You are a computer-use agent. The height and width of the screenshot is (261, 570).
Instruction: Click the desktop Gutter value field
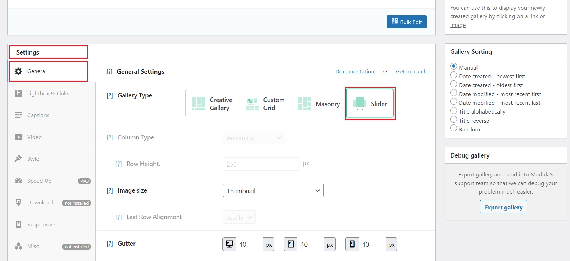(x=250, y=244)
